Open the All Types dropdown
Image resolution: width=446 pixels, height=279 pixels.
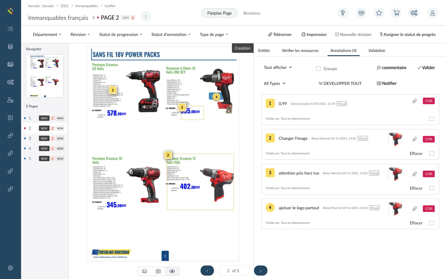coord(275,83)
